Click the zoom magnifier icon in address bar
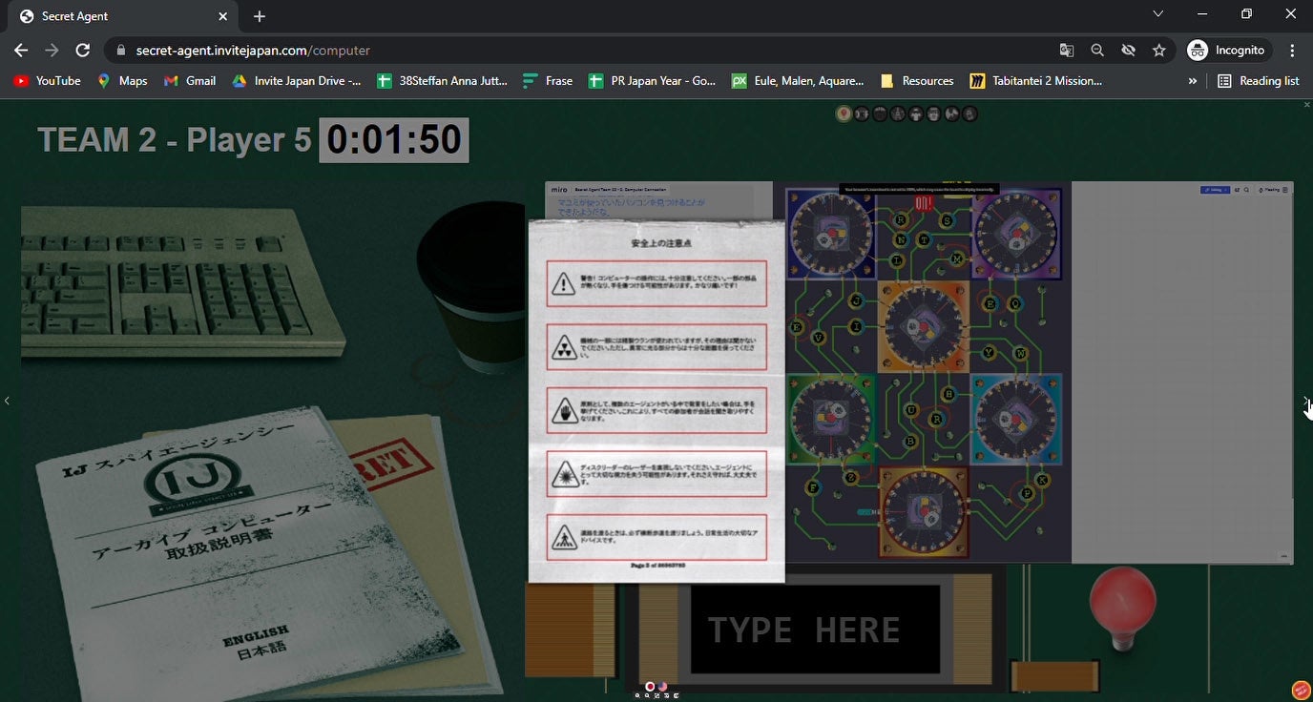This screenshot has height=702, width=1313. pyautogui.click(x=1097, y=51)
